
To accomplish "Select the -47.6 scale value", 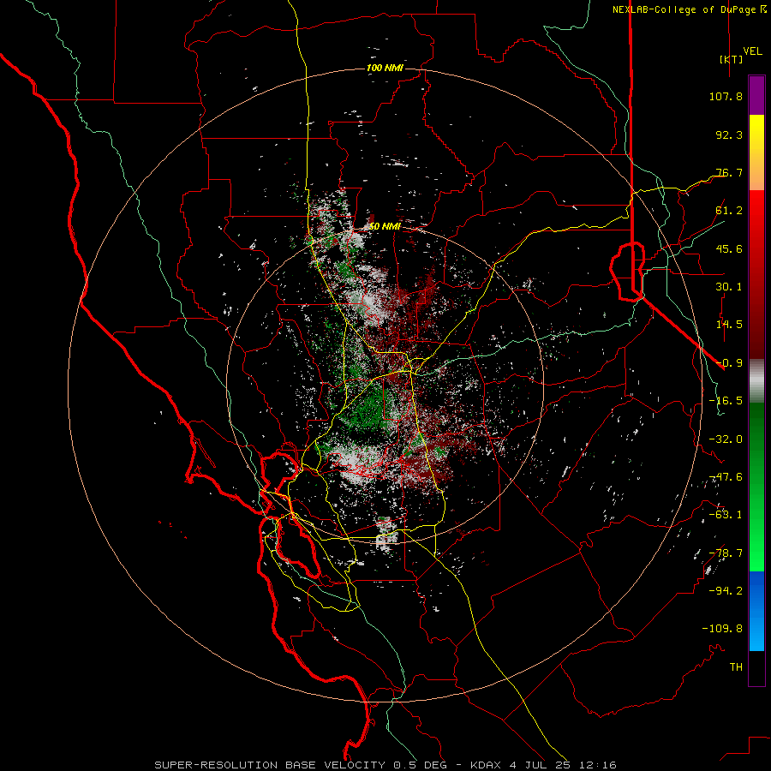I will click(726, 477).
